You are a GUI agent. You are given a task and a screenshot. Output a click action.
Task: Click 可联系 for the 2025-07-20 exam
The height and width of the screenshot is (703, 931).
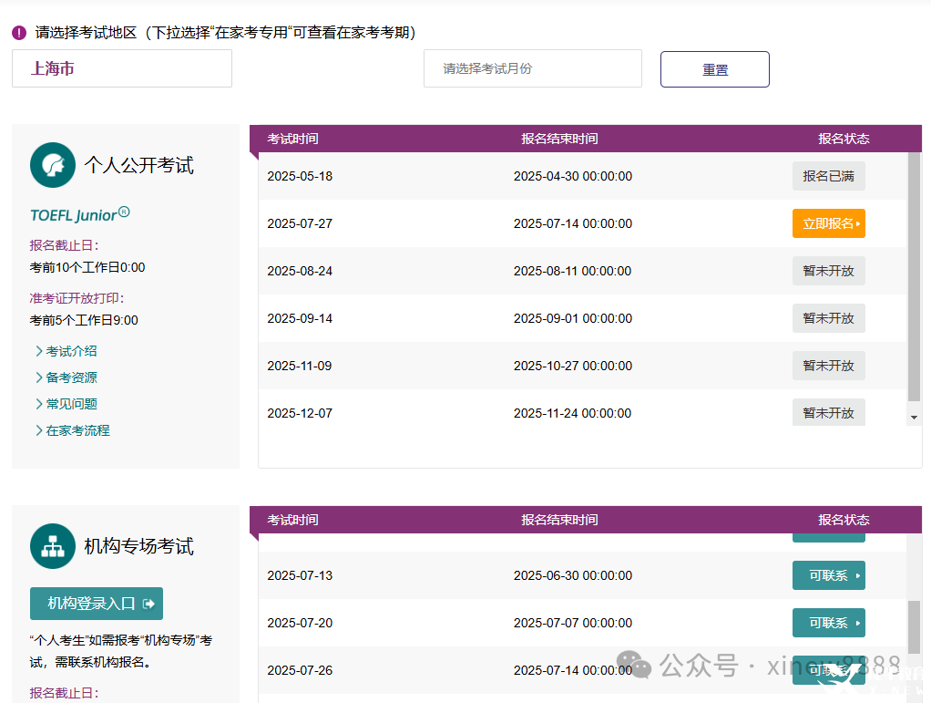coord(828,623)
